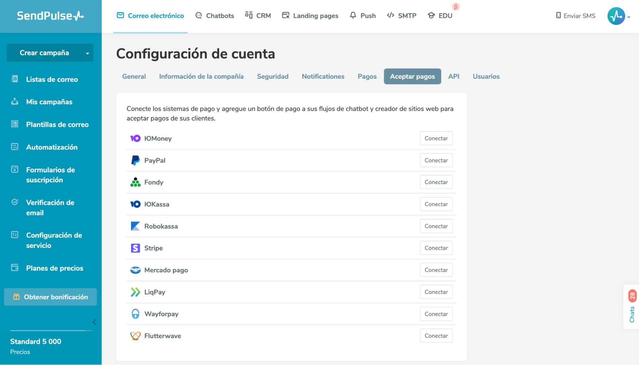Click the Fondy logo icon
The width and height of the screenshot is (639, 365).
coord(136,182)
